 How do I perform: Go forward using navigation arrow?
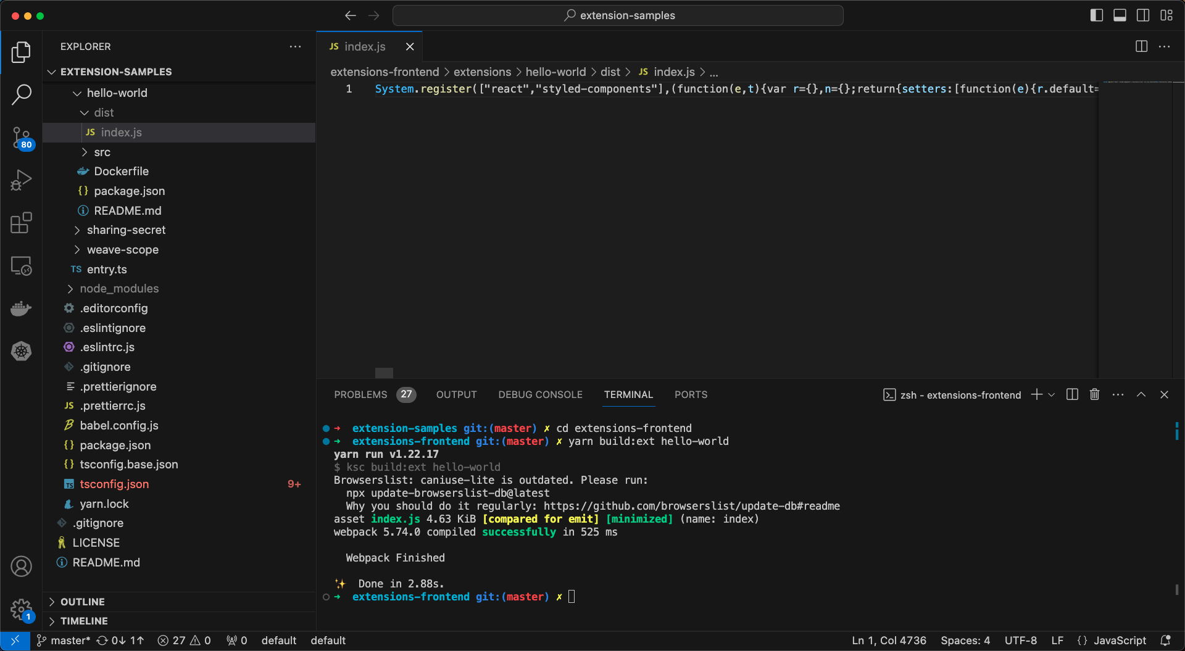pos(374,15)
